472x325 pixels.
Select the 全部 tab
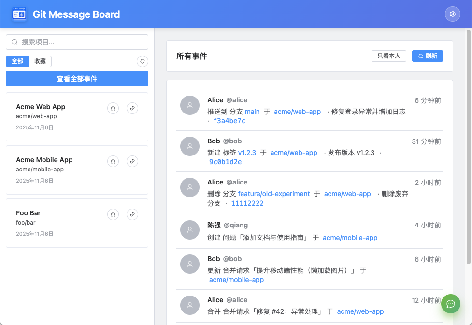tap(17, 61)
